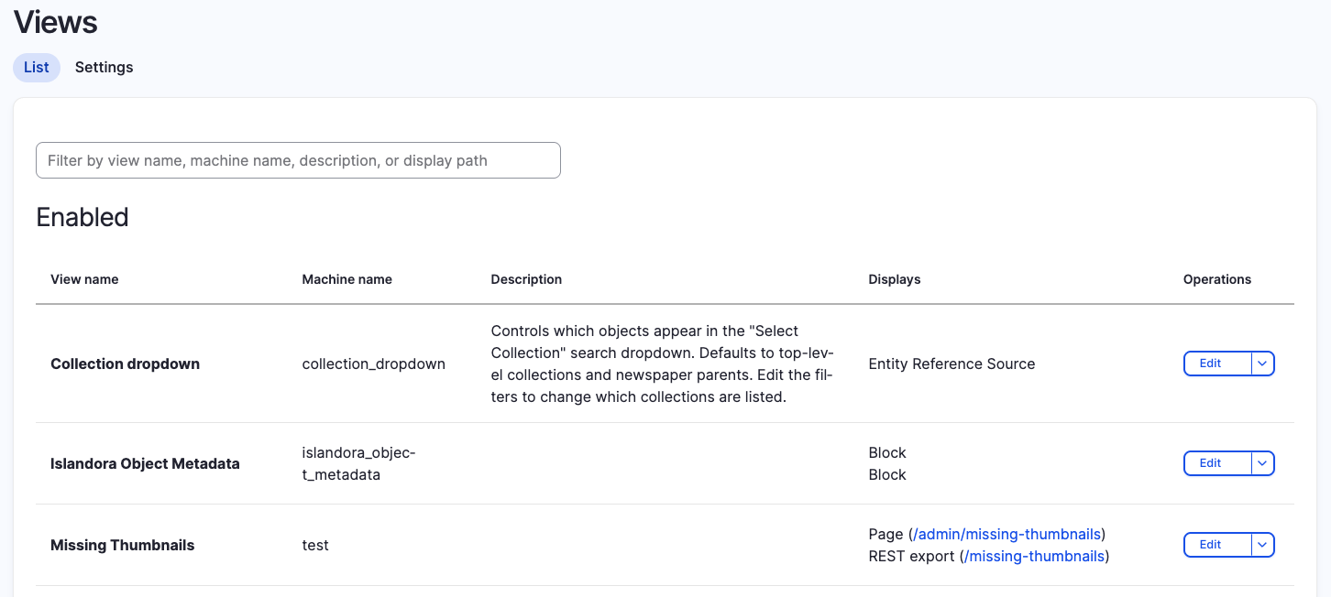Expand operations dropdown for Collection dropdown
Viewport: 1331px width, 597px height.
click(1263, 364)
